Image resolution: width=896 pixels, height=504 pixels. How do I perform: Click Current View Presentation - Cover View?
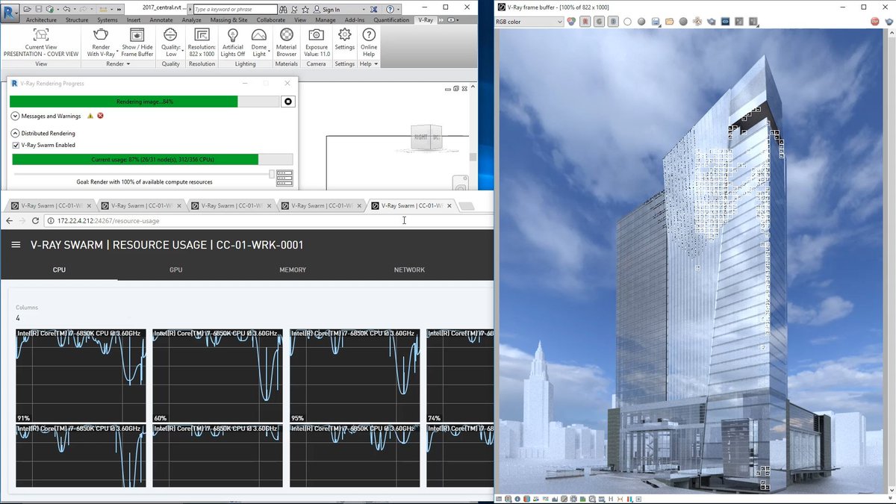click(41, 43)
